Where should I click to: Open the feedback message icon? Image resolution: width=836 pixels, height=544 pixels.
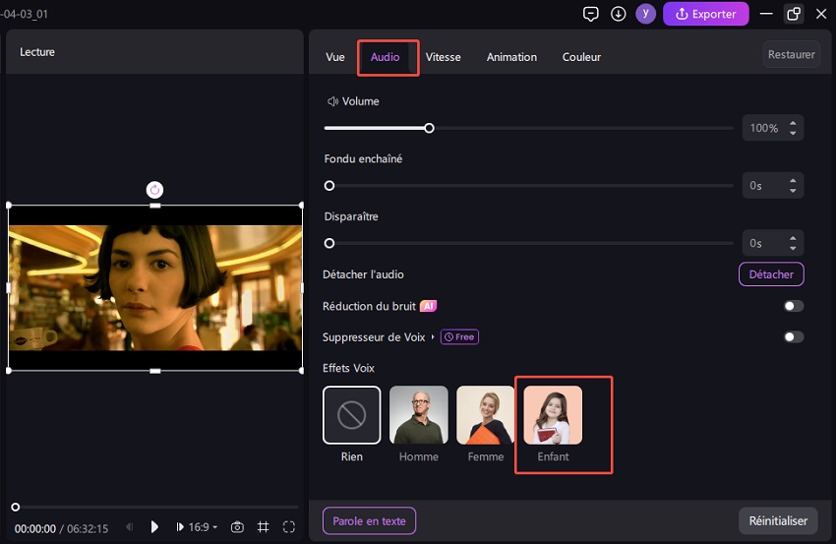tap(591, 14)
